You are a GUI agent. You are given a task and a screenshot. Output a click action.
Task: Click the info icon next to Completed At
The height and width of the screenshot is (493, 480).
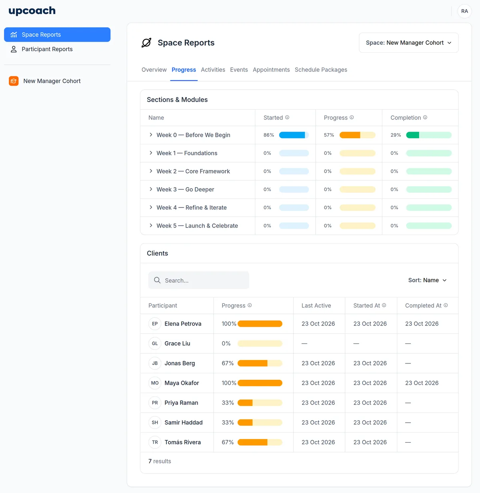(446, 305)
